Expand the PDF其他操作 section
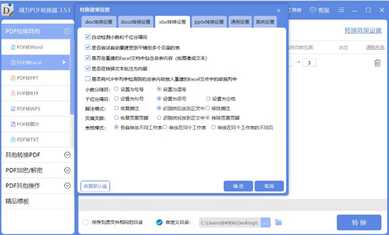389x235 pixels. (x=67, y=185)
